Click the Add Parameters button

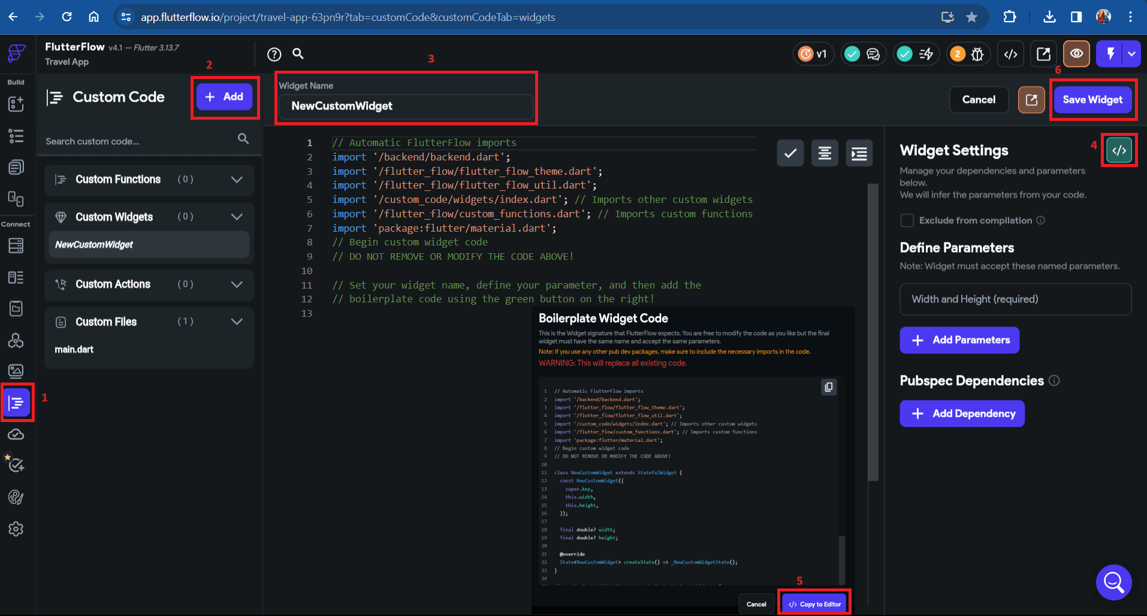point(959,340)
